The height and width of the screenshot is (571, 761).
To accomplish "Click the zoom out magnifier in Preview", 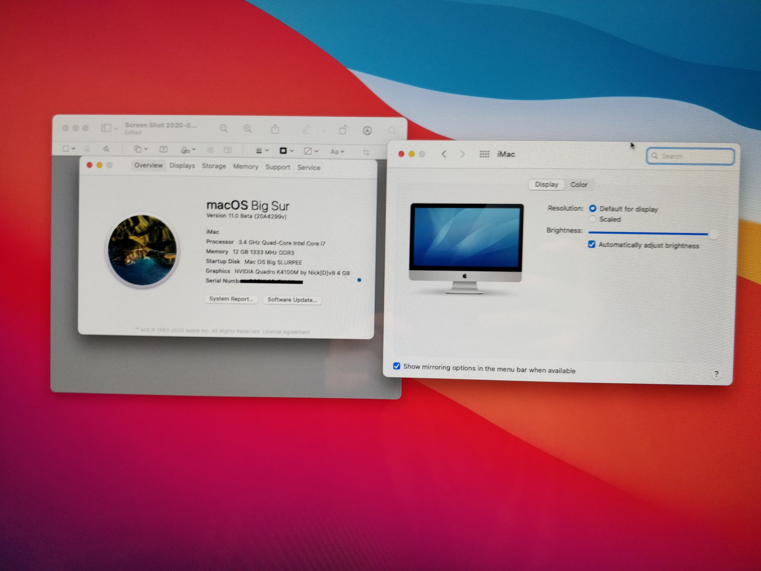I will click(223, 129).
